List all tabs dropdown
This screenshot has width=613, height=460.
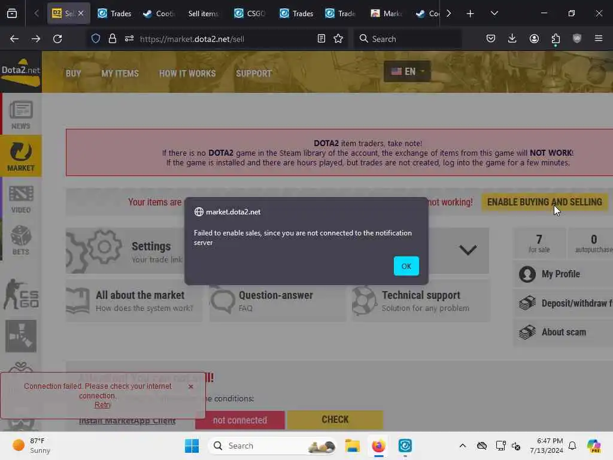click(x=494, y=13)
